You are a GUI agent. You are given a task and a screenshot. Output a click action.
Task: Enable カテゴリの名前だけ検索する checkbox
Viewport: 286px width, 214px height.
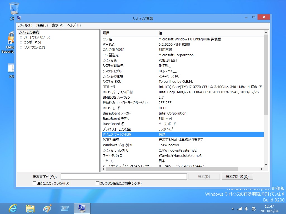(x=97, y=183)
